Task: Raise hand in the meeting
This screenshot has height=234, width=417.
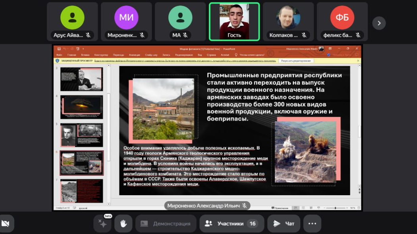Action: click(123, 224)
